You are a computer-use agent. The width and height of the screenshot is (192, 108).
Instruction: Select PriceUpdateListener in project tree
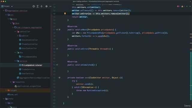[x=32, y=65]
